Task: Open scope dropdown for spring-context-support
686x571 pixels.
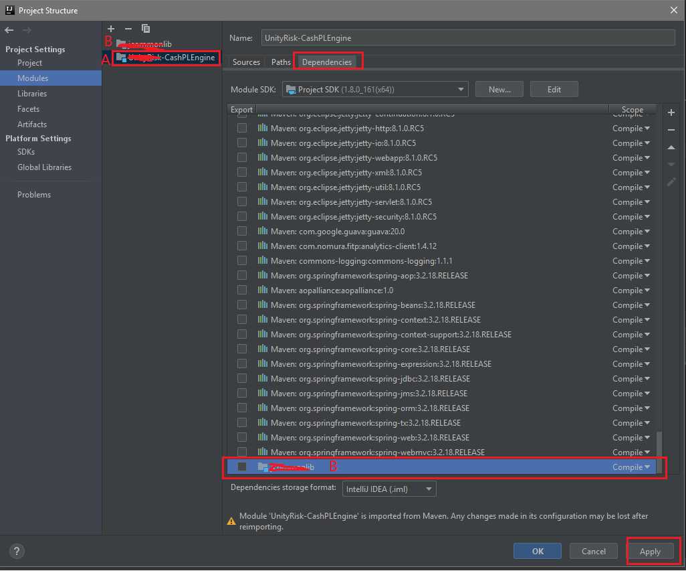Action: coord(631,335)
